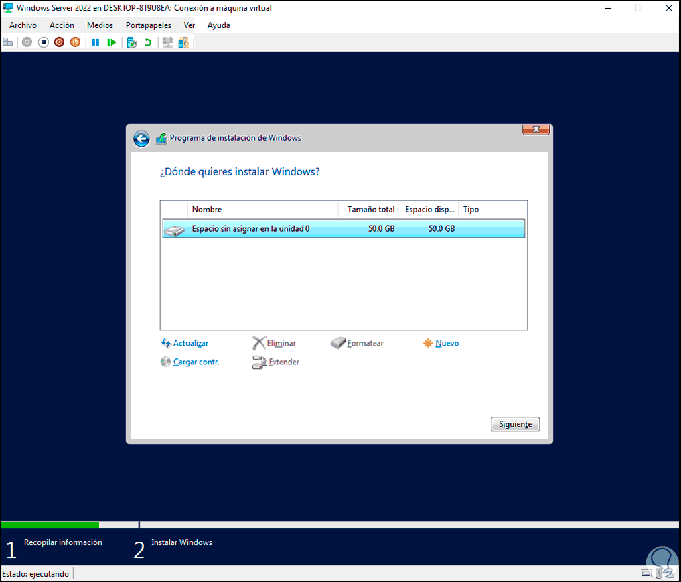Click the orange Save state icon
Viewport: 681px width, 582px height.
(x=75, y=42)
